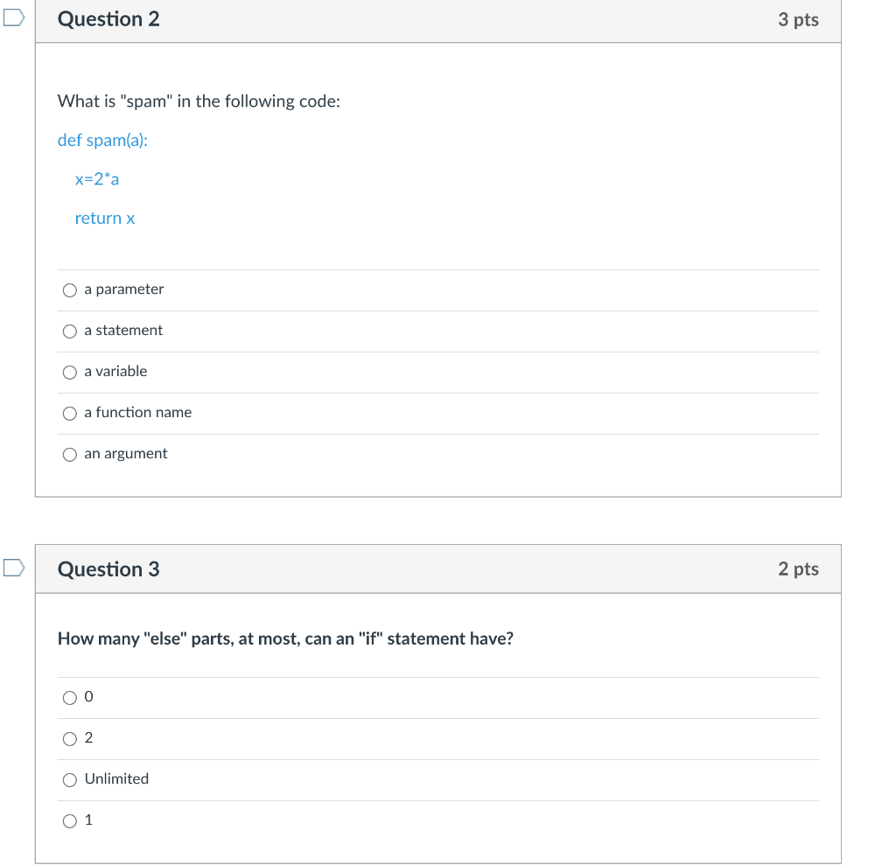This screenshot has height=865, width=896.
Task: Click the 'Question 3' heading
Action: pyautogui.click(x=108, y=569)
